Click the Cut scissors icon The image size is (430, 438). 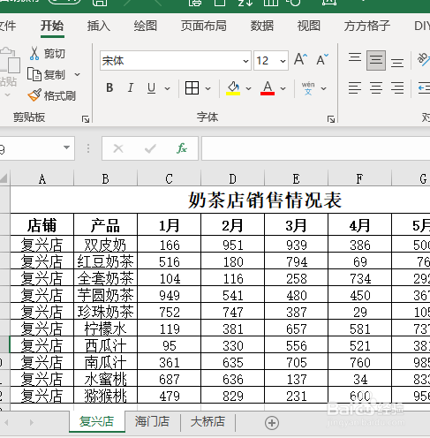pyautogui.click(x=34, y=53)
